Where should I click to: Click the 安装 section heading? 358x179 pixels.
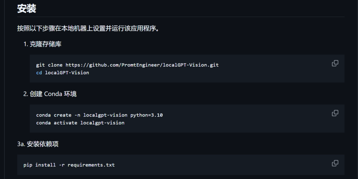27,9
